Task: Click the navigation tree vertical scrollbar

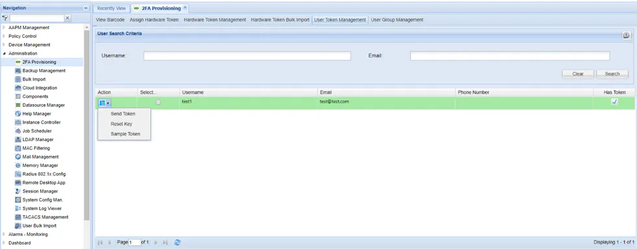Action: pos(86,126)
